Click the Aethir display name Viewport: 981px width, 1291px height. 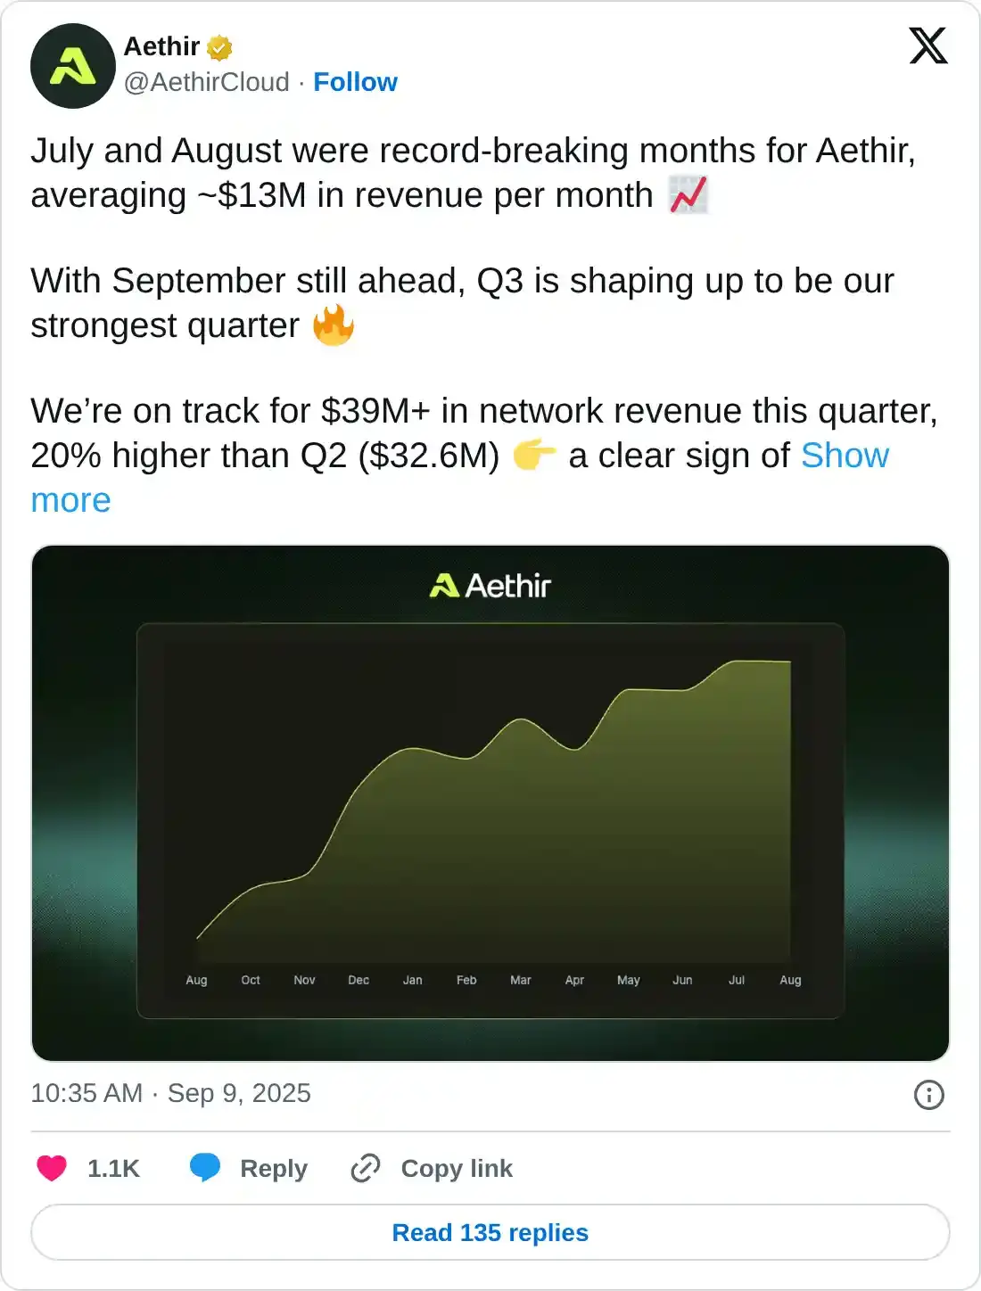pos(161,47)
